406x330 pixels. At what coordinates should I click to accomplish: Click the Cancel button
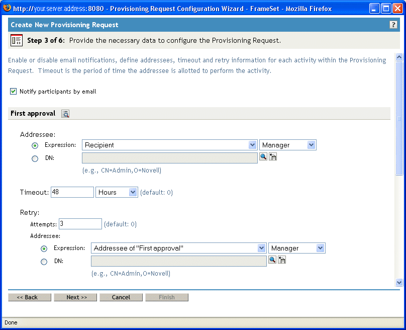(121, 297)
